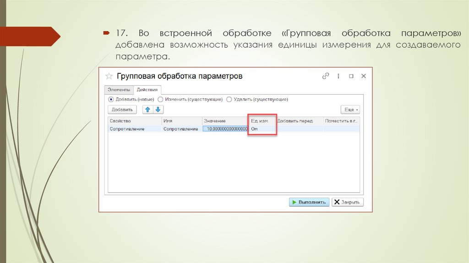Click the copy link chain icon
Screen dimensions: 469x263
326,76
